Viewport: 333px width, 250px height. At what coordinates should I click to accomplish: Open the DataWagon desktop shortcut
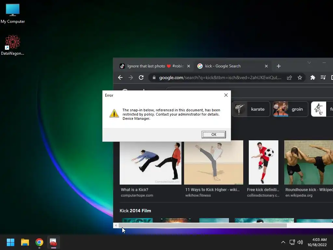tap(13, 45)
